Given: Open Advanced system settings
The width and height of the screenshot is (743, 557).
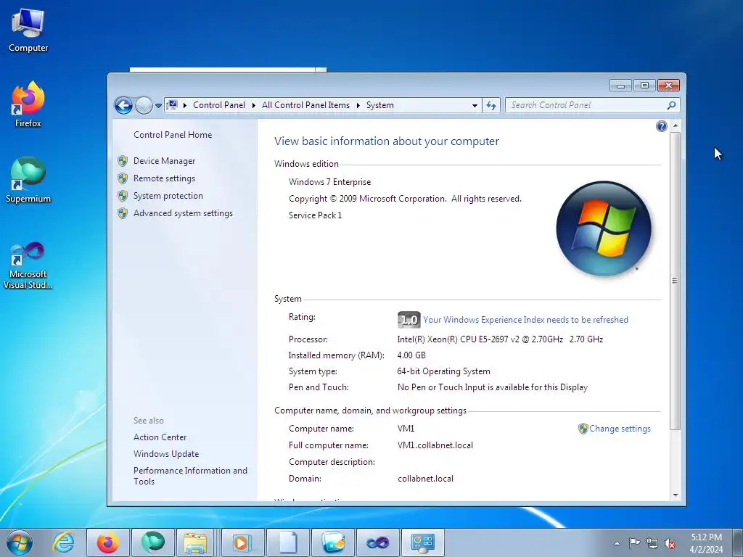Looking at the screenshot, I should (x=183, y=214).
